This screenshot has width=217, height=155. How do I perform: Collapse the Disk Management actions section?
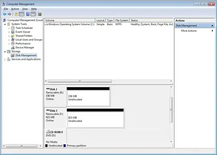tap(212, 26)
